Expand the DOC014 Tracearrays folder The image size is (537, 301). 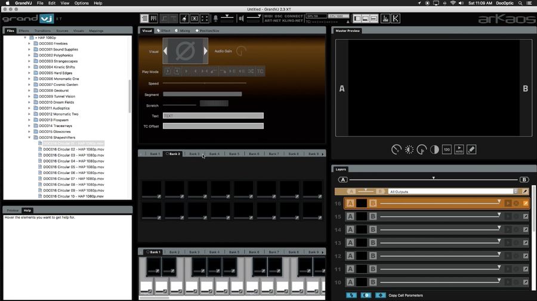click(x=29, y=126)
